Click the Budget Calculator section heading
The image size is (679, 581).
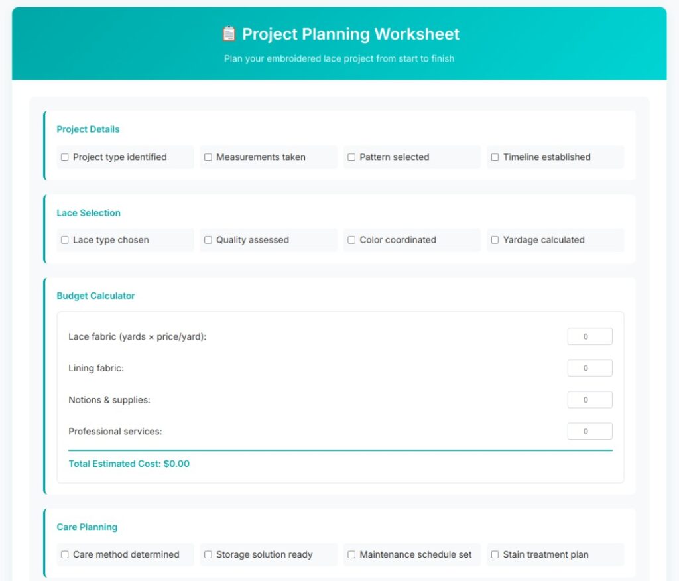95,296
